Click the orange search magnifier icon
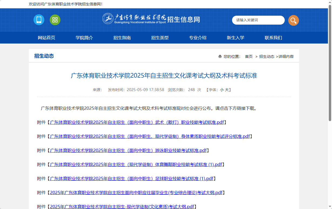The image size is (332, 209). [293, 20]
